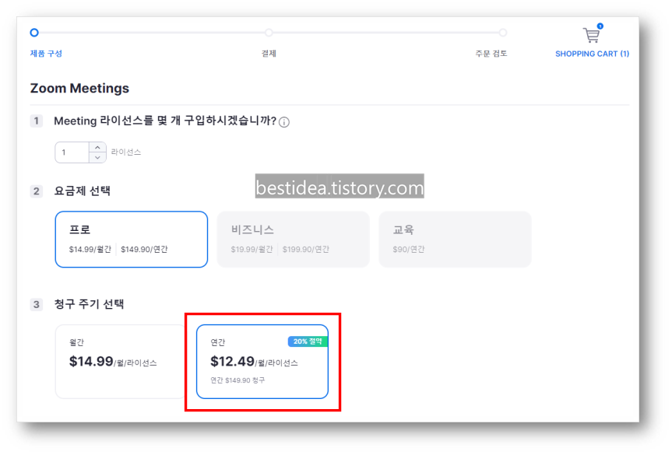Click the 결제 progress step circle
The height and width of the screenshot is (455, 672).
tap(269, 33)
